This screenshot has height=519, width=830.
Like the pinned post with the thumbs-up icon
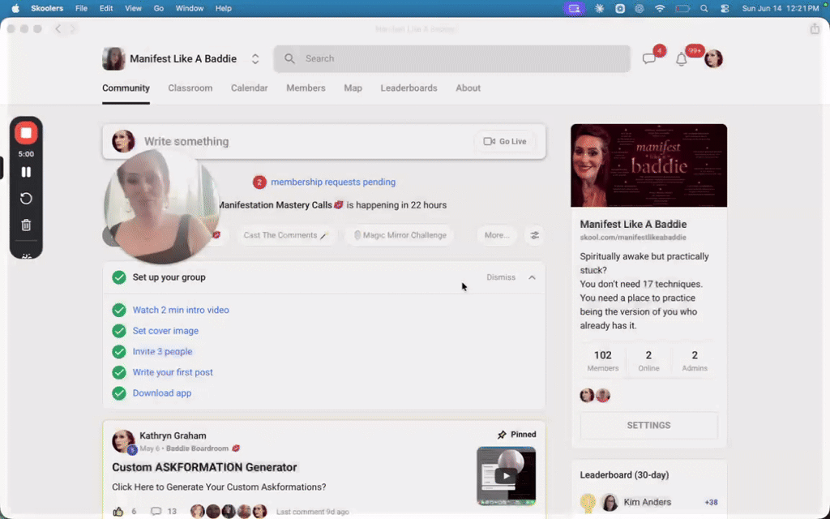(118, 511)
